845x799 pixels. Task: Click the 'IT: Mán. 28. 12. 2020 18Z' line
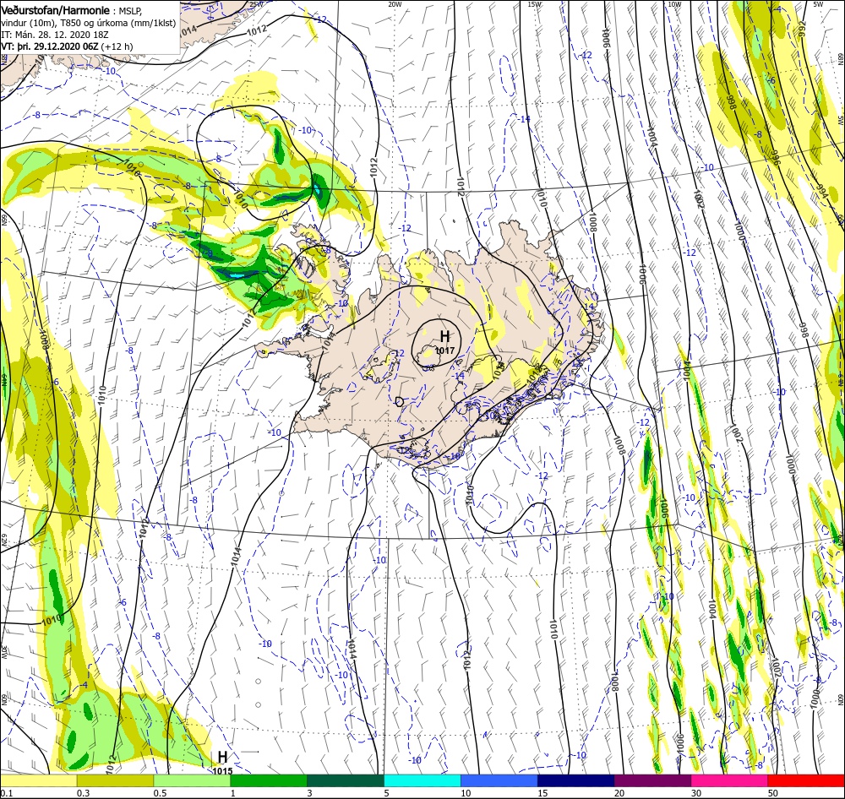tap(56, 35)
